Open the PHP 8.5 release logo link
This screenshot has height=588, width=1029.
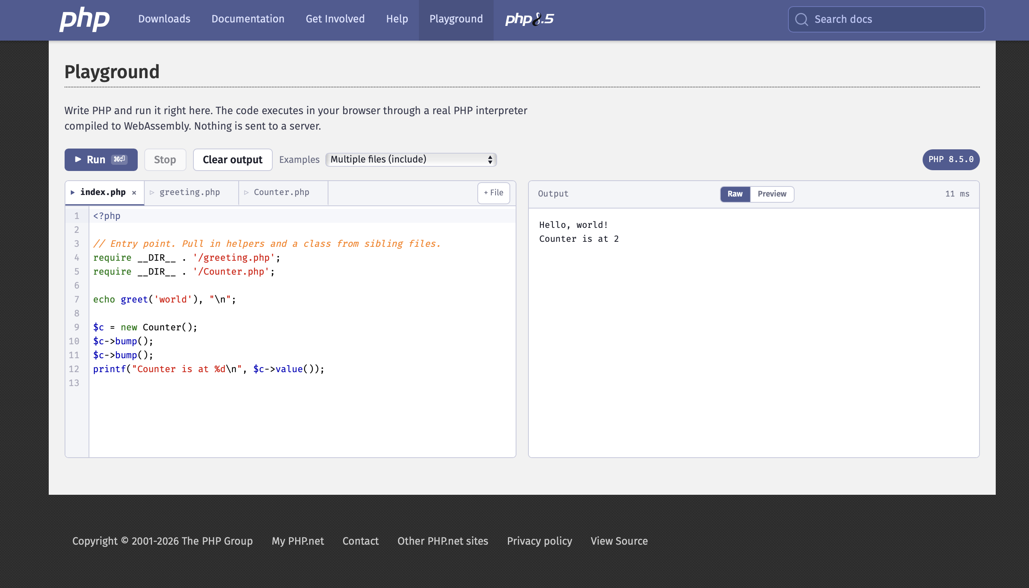tap(530, 19)
